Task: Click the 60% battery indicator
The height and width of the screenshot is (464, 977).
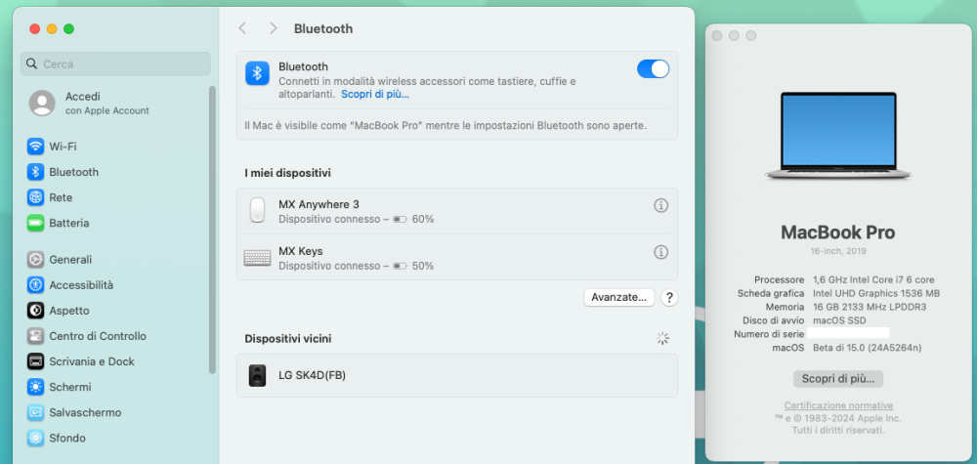Action: coord(413,219)
